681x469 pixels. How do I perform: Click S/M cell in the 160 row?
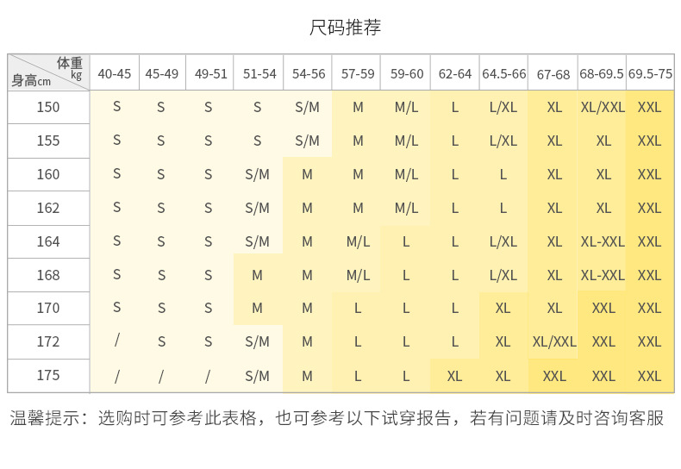point(257,174)
